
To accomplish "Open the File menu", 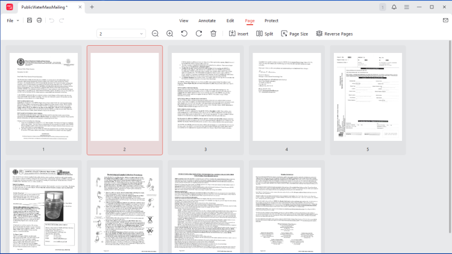I will tap(13, 20).
